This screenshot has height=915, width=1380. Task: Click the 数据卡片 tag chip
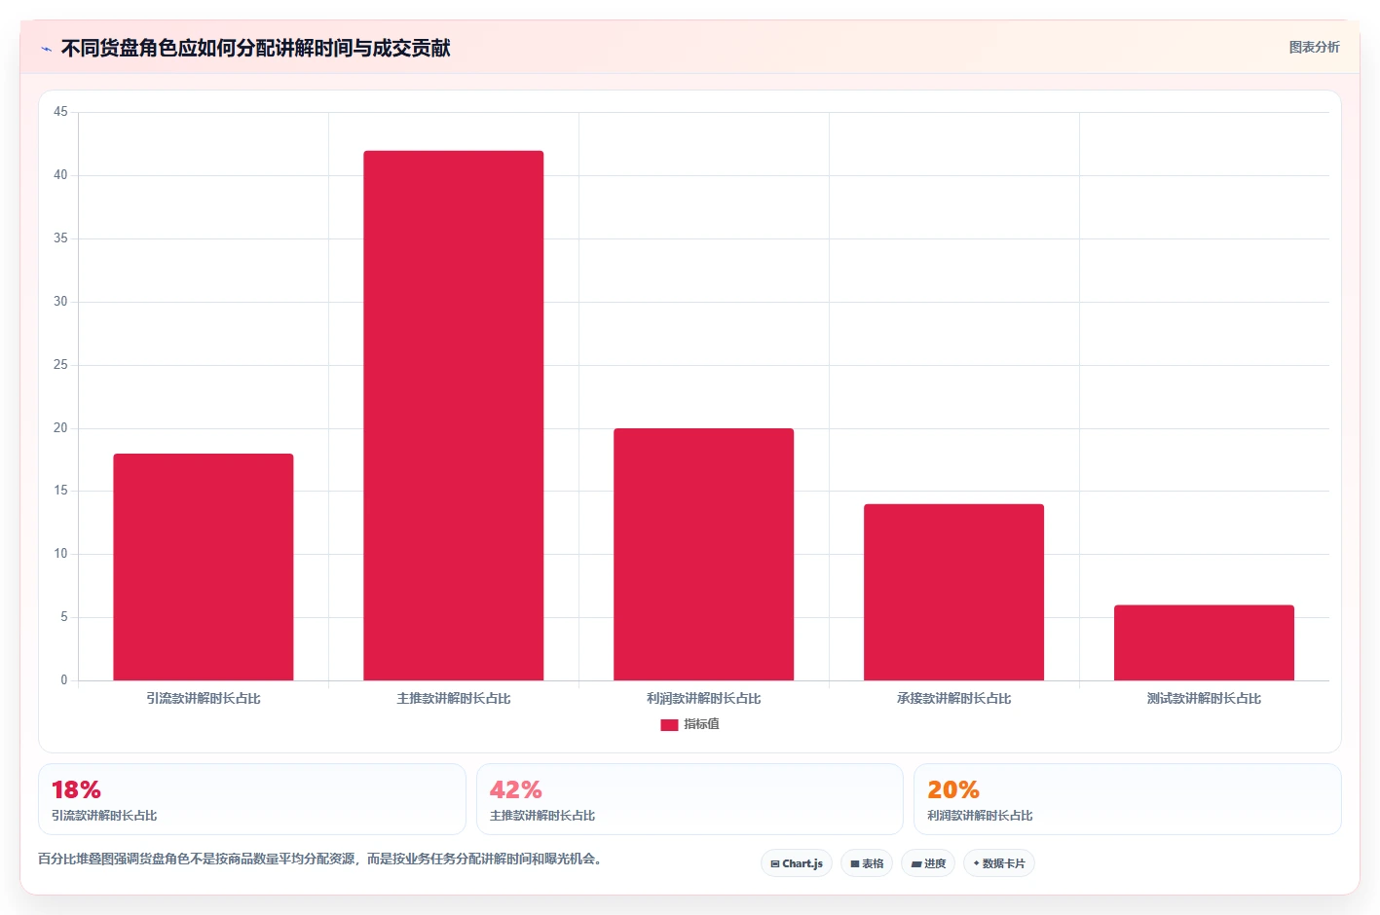click(x=999, y=863)
